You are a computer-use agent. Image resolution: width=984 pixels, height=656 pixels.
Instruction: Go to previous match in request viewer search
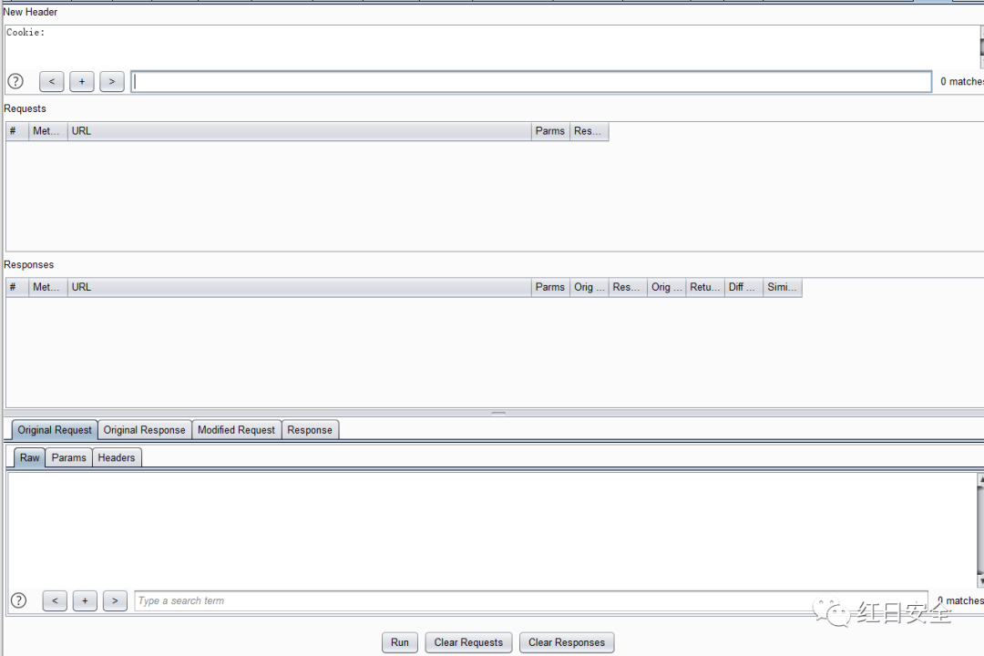coord(55,600)
